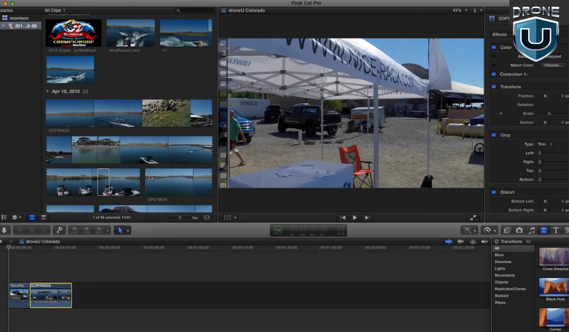The image size is (569, 332).
Task: Select the Movements transitions category
Action: pos(505,275)
